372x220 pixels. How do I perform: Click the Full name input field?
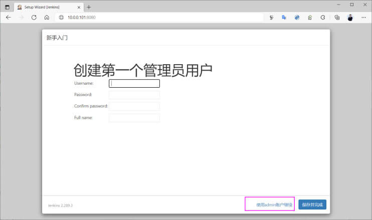coord(134,118)
